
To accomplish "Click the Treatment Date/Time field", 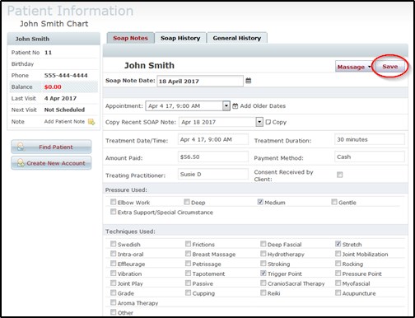I will (213, 139).
